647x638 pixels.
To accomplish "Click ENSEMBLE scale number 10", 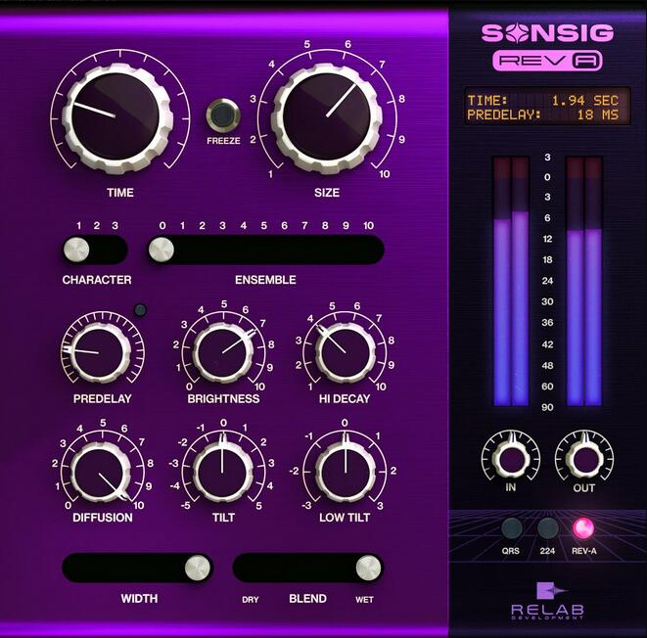I will [x=368, y=226].
